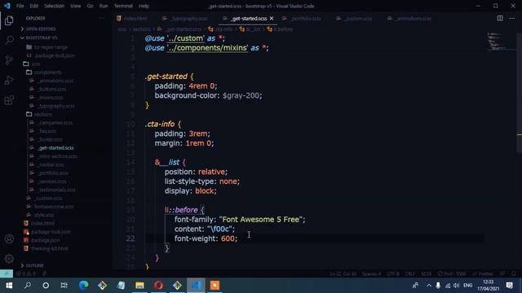Open the Run menu

(x=104, y=6)
